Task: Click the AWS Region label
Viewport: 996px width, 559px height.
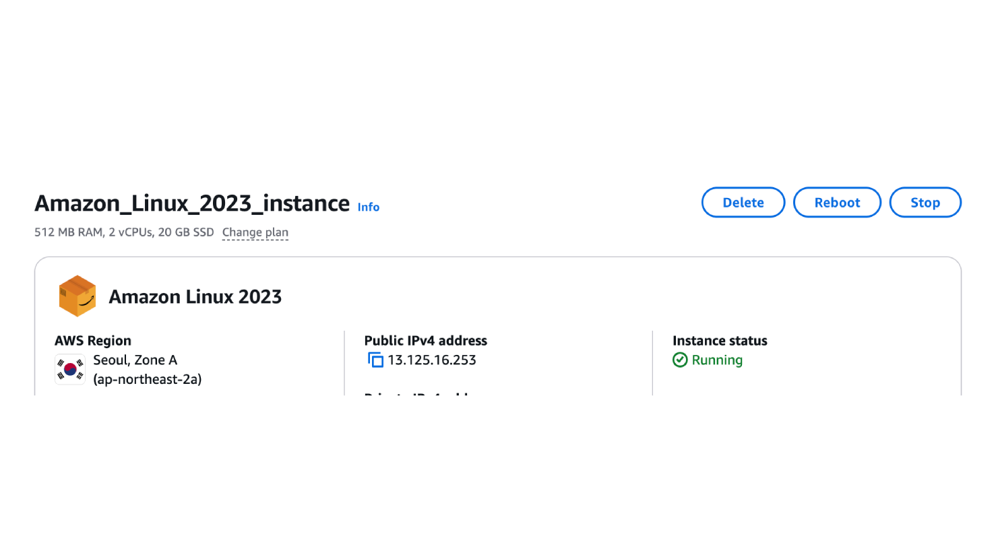Action: (x=93, y=341)
